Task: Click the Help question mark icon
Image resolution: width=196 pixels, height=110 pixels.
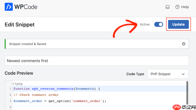Action: (x=177, y=7)
